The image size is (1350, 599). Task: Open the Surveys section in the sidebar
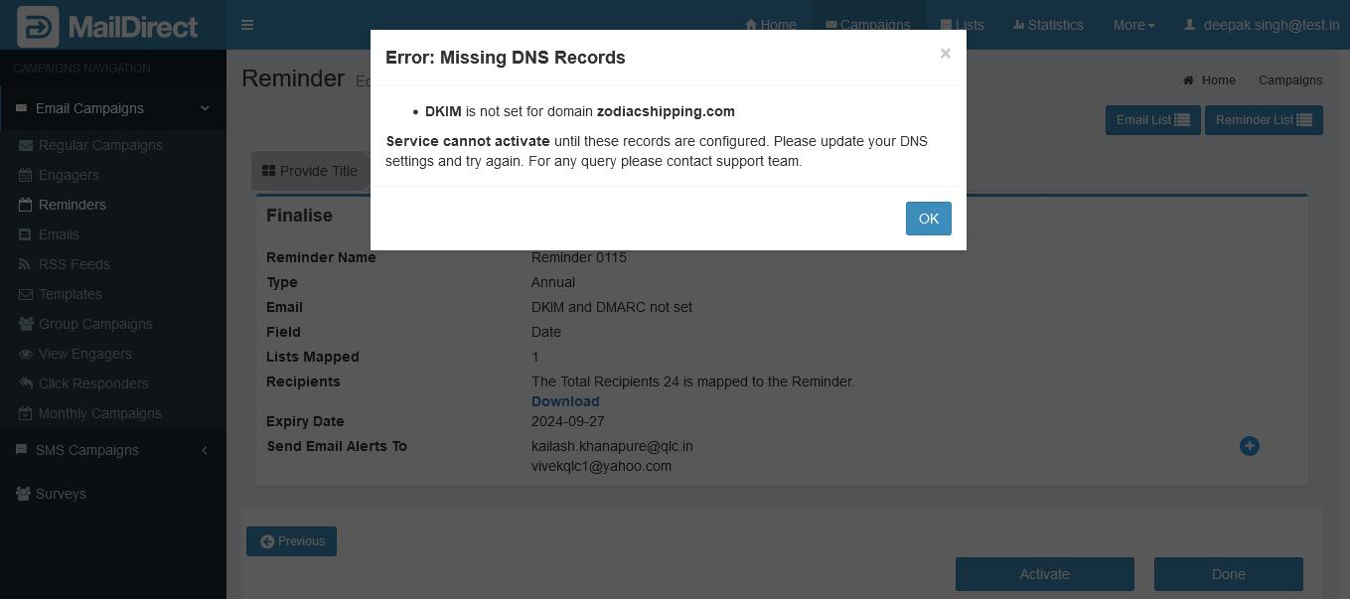(61, 494)
